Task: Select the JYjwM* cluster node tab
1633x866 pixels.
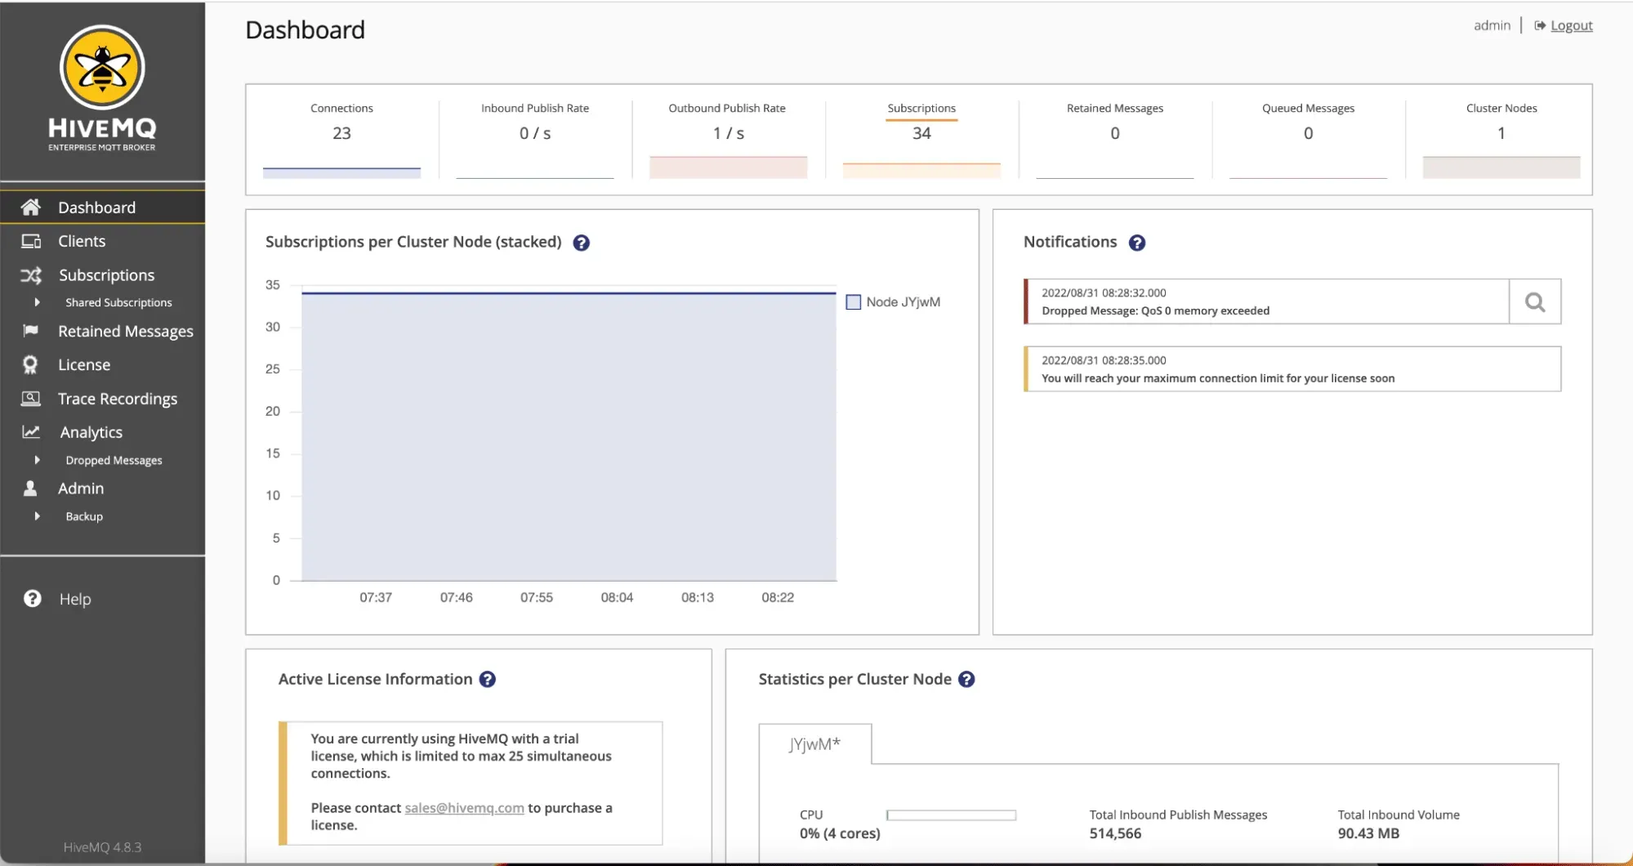Action: pos(814,744)
